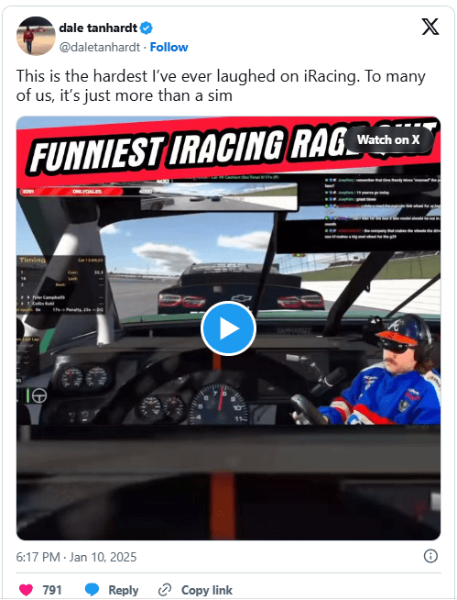
Task: Open the 6:17 PM Jan 10, 2025 timestamp
Action: pos(76,557)
